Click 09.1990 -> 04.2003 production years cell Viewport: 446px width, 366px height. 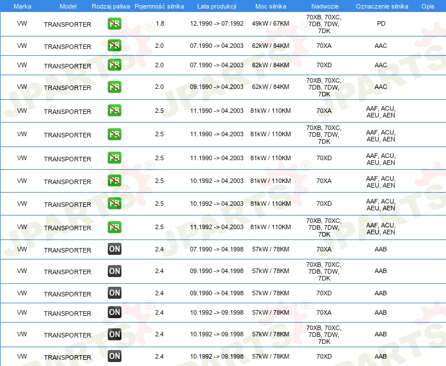tap(217, 87)
